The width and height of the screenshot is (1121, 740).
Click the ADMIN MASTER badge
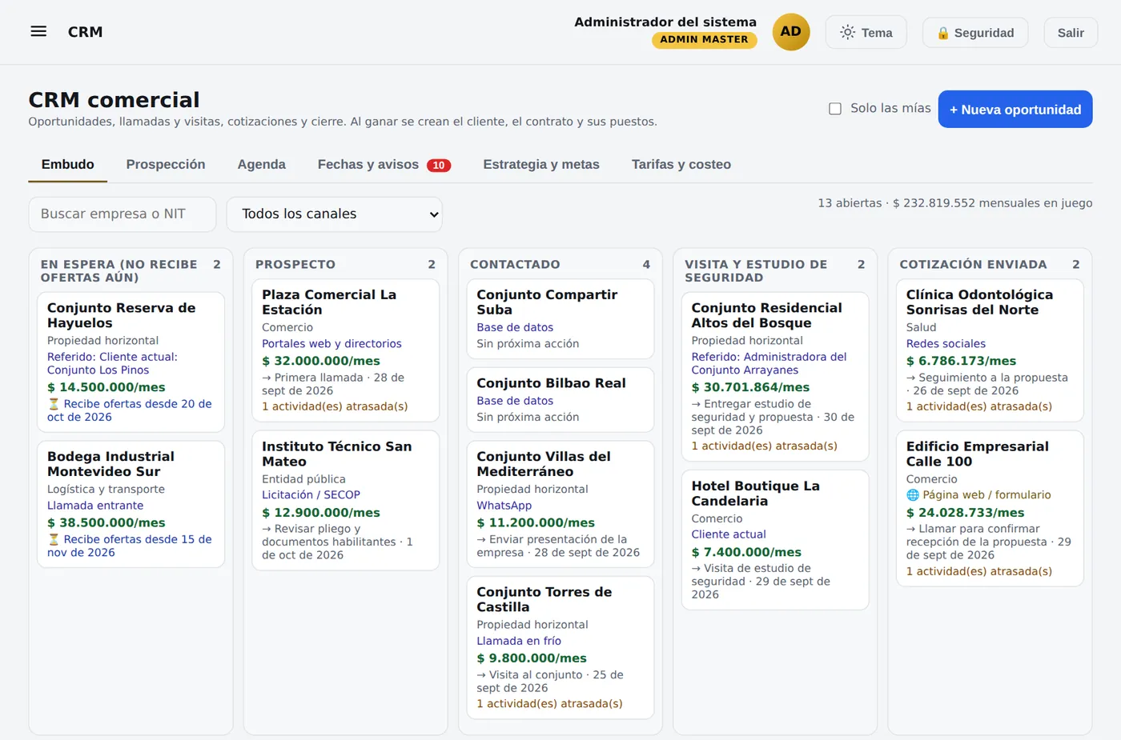click(x=704, y=39)
